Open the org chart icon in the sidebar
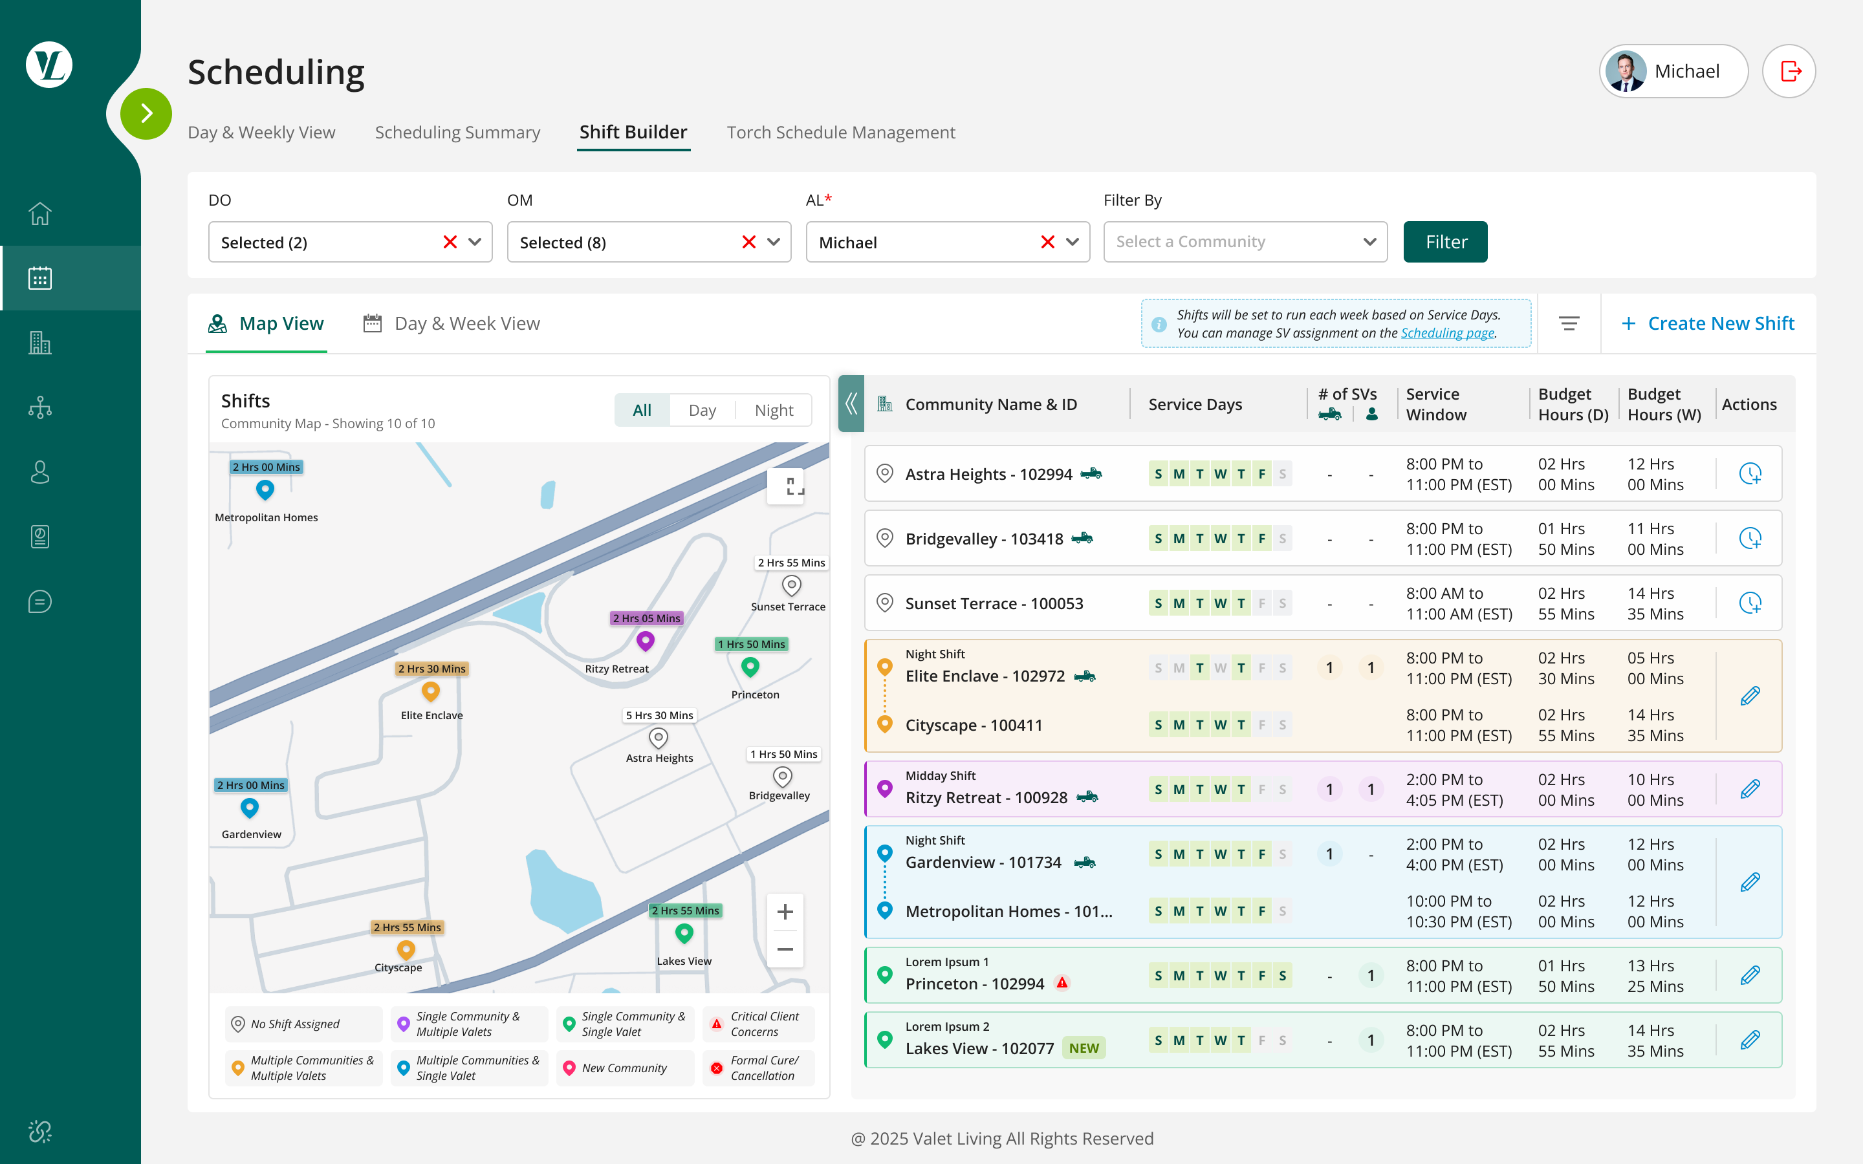The image size is (1863, 1164). click(39, 407)
